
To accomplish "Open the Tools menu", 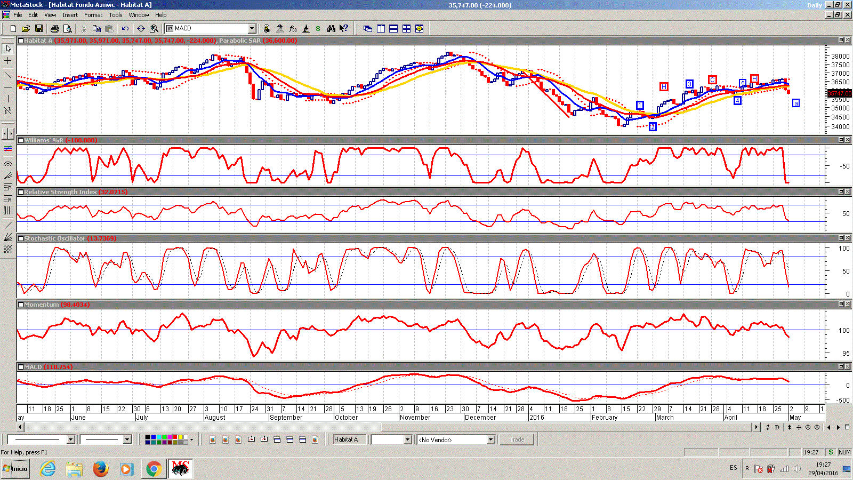I will [116, 15].
